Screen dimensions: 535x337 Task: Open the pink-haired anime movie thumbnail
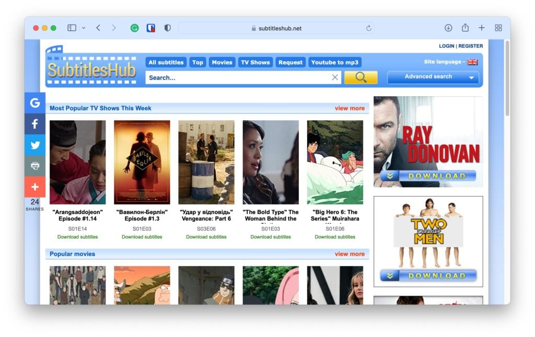(x=271, y=285)
